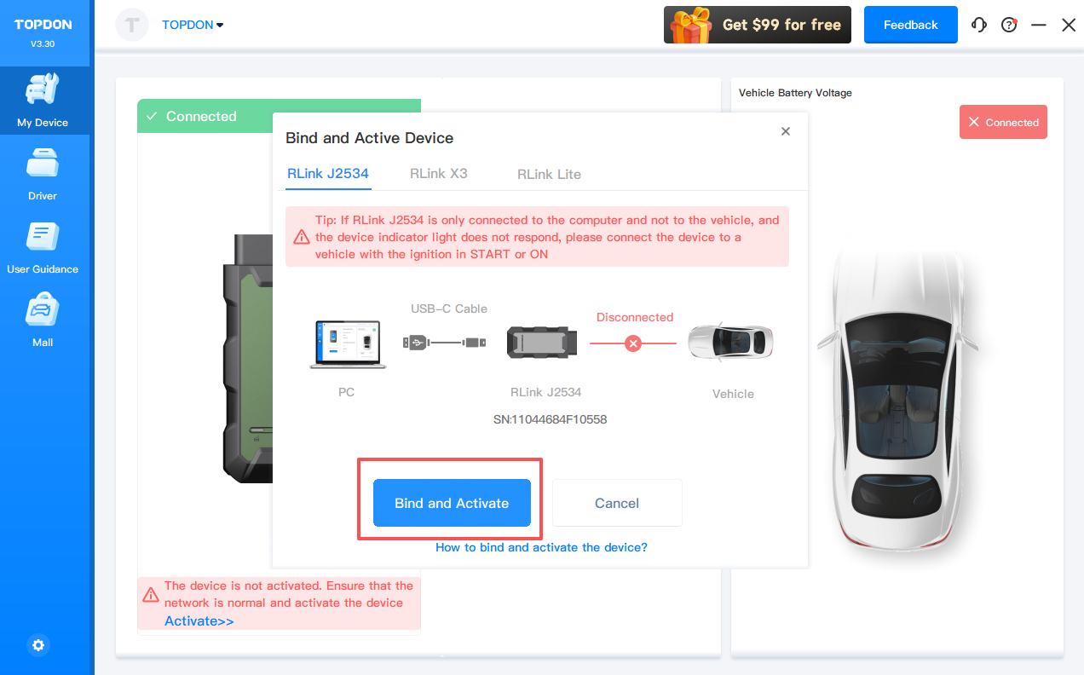The image size is (1084, 675).
Task: Select the RLink Lite tab
Action: tap(549, 174)
